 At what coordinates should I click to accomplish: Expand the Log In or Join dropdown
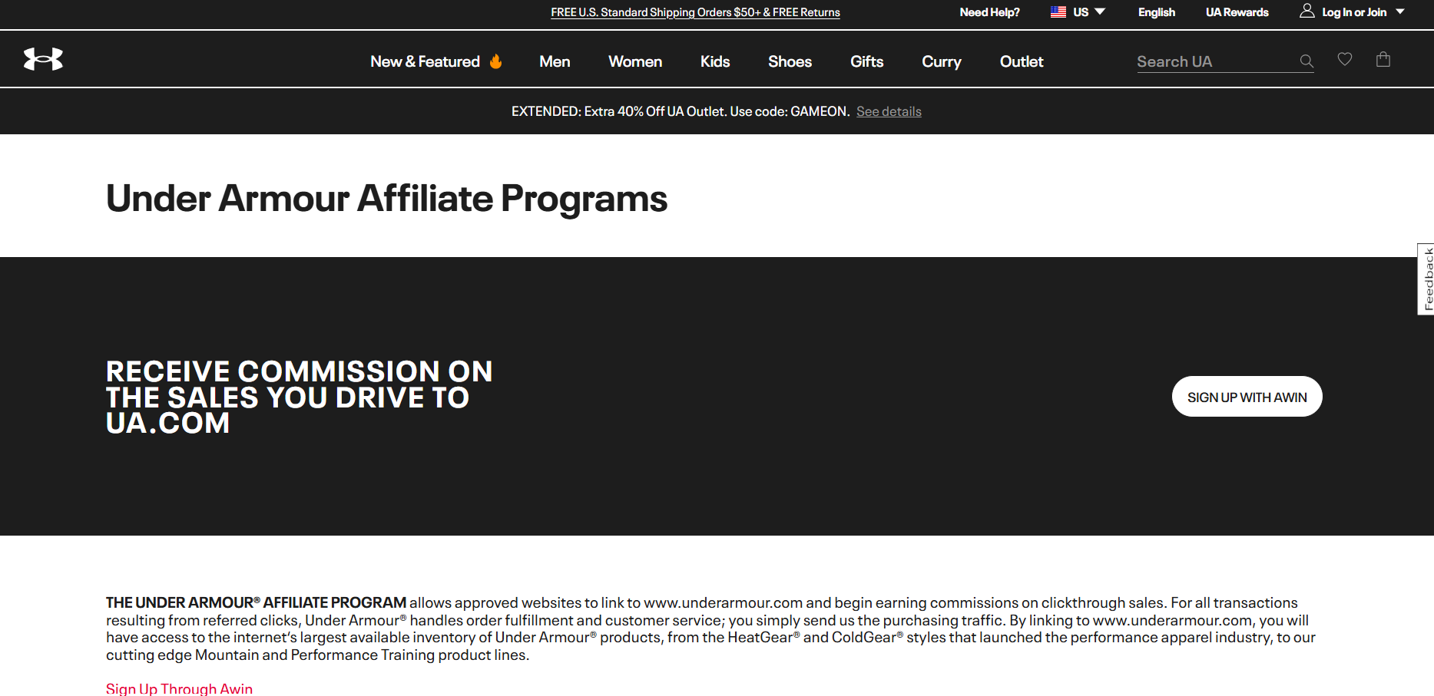tap(1401, 12)
